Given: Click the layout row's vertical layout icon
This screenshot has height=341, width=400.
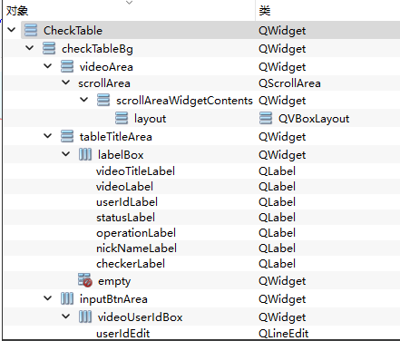Looking at the screenshot, I should (x=122, y=118).
